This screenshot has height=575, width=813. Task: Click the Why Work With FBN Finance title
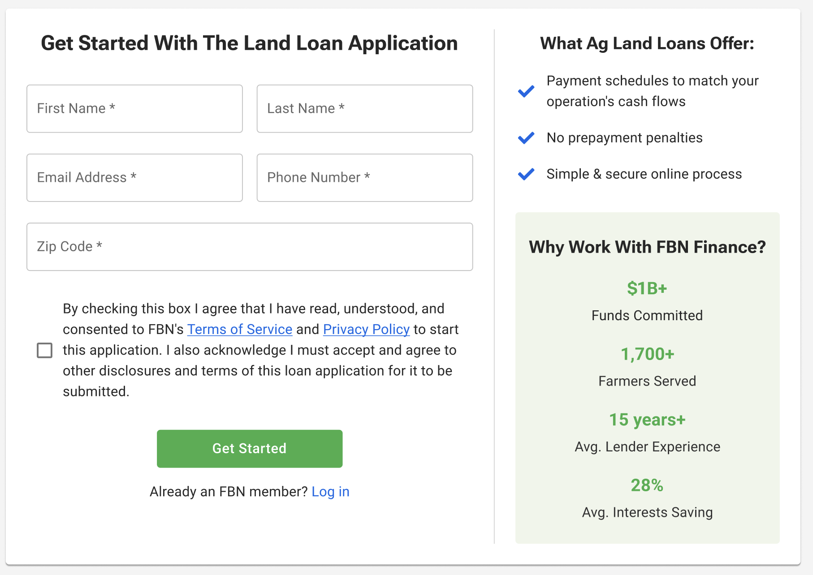pos(647,247)
